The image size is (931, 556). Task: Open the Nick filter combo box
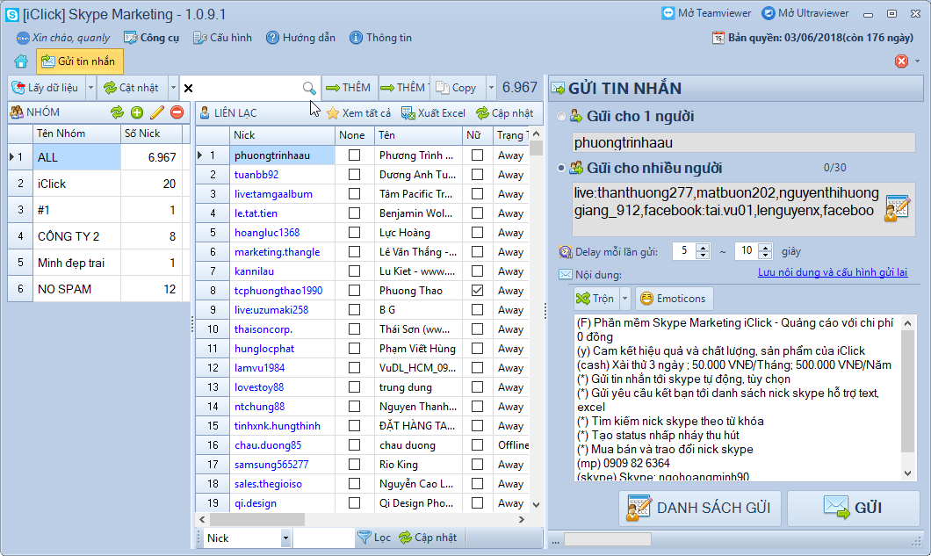click(x=285, y=538)
